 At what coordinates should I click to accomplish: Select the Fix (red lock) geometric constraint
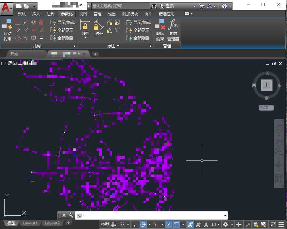coord(41,22)
